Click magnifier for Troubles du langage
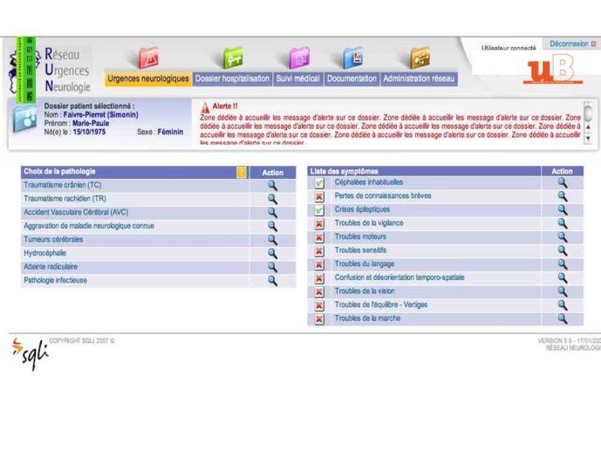Viewport: 601px width, 451px height. coord(563,264)
